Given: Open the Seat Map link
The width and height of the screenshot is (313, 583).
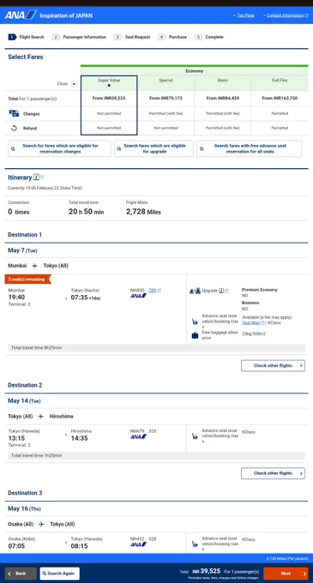Looking at the screenshot, I should [251, 323].
